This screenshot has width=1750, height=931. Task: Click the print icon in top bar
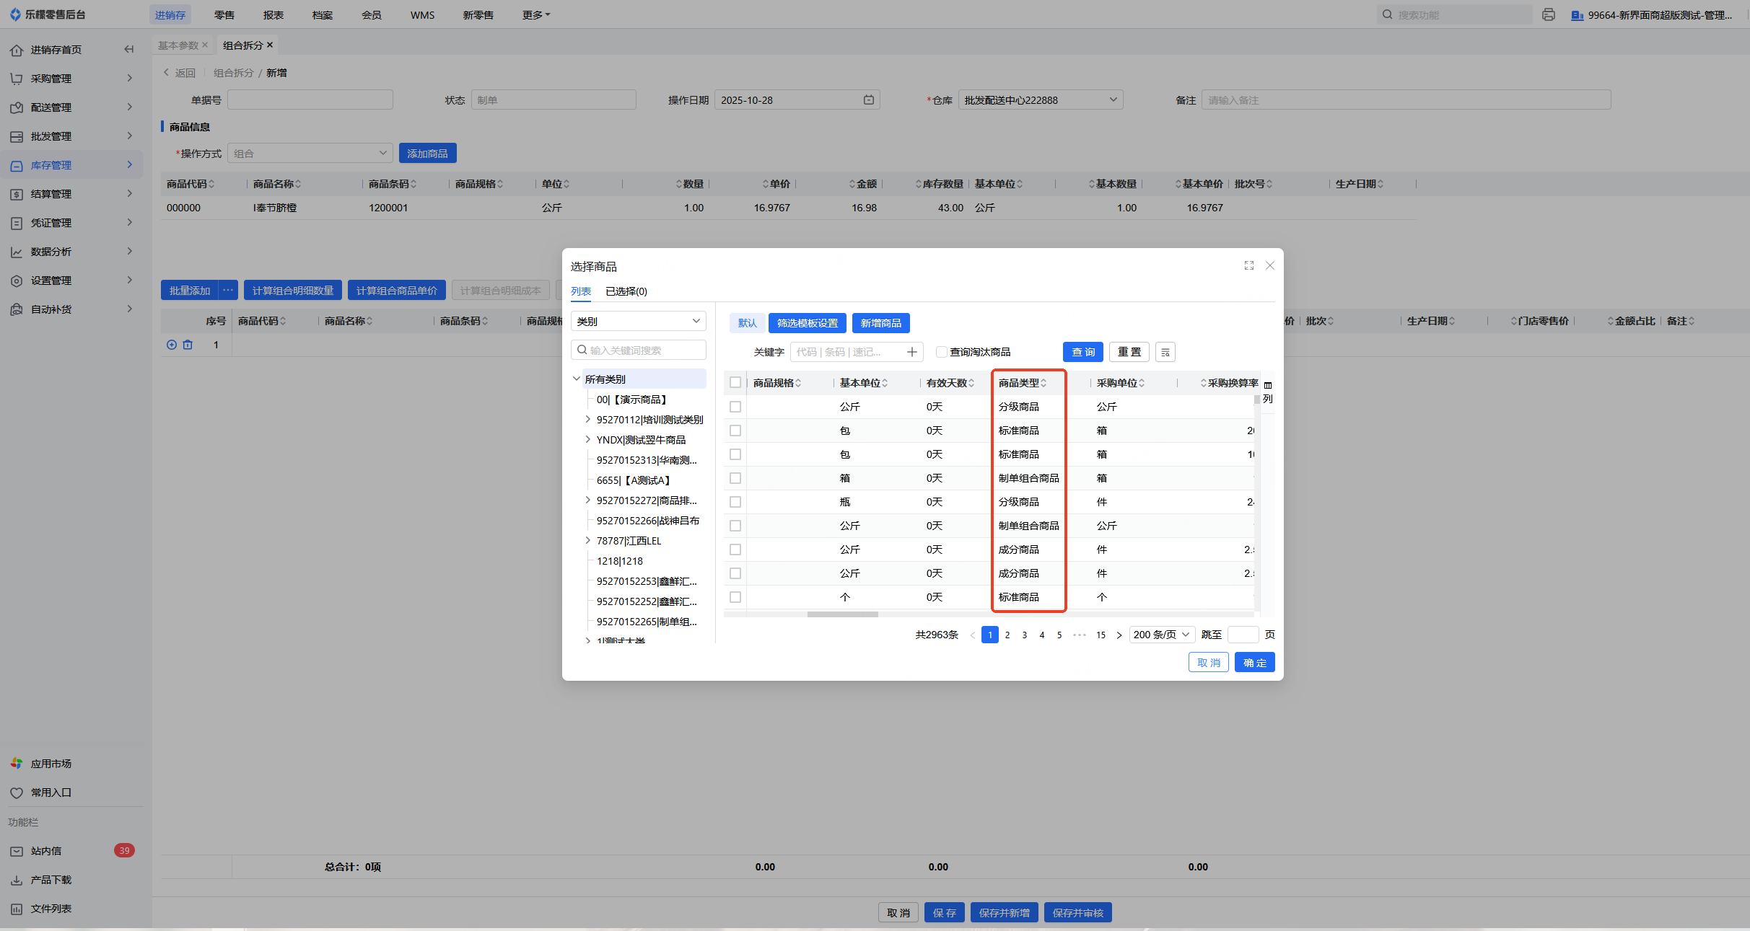[1548, 14]
